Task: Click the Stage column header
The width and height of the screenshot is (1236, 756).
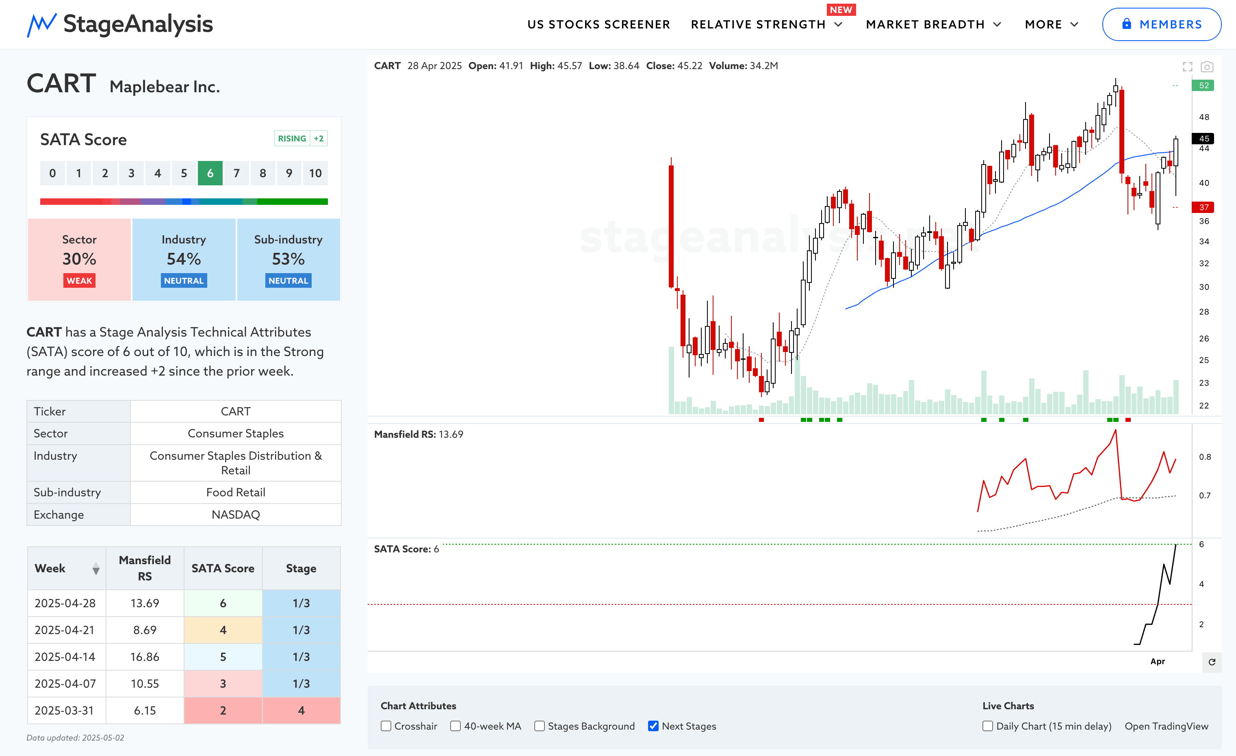Action: click(x=301, y=568)
